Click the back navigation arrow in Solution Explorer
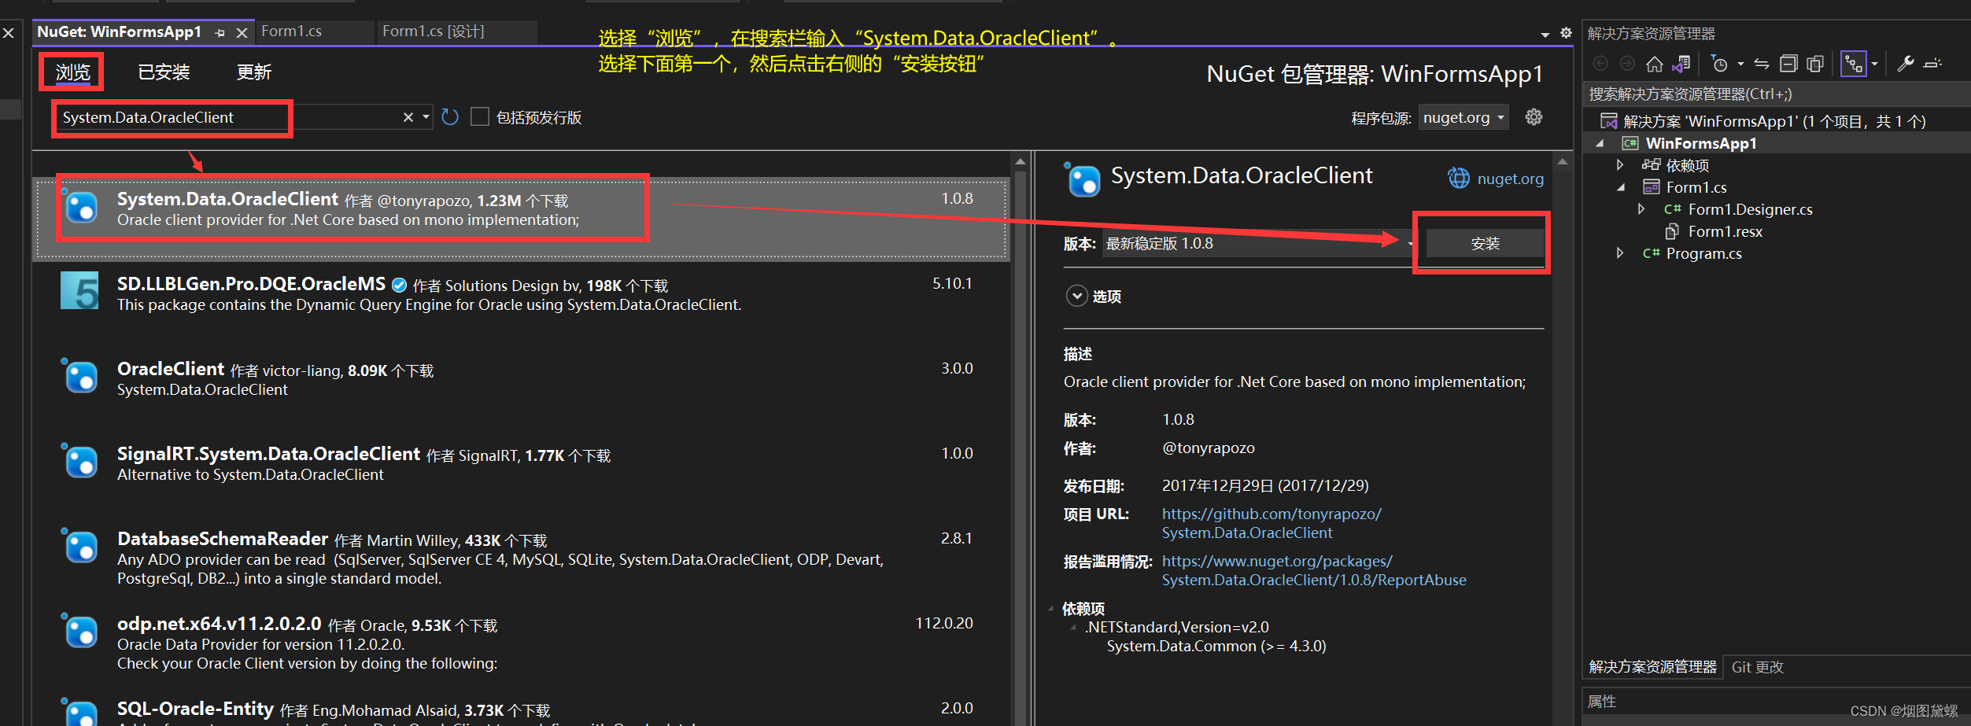 [x=1601, y=63]
